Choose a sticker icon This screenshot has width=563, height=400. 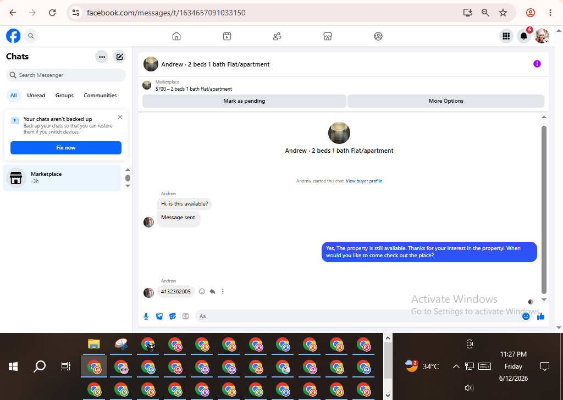[173, 316]
